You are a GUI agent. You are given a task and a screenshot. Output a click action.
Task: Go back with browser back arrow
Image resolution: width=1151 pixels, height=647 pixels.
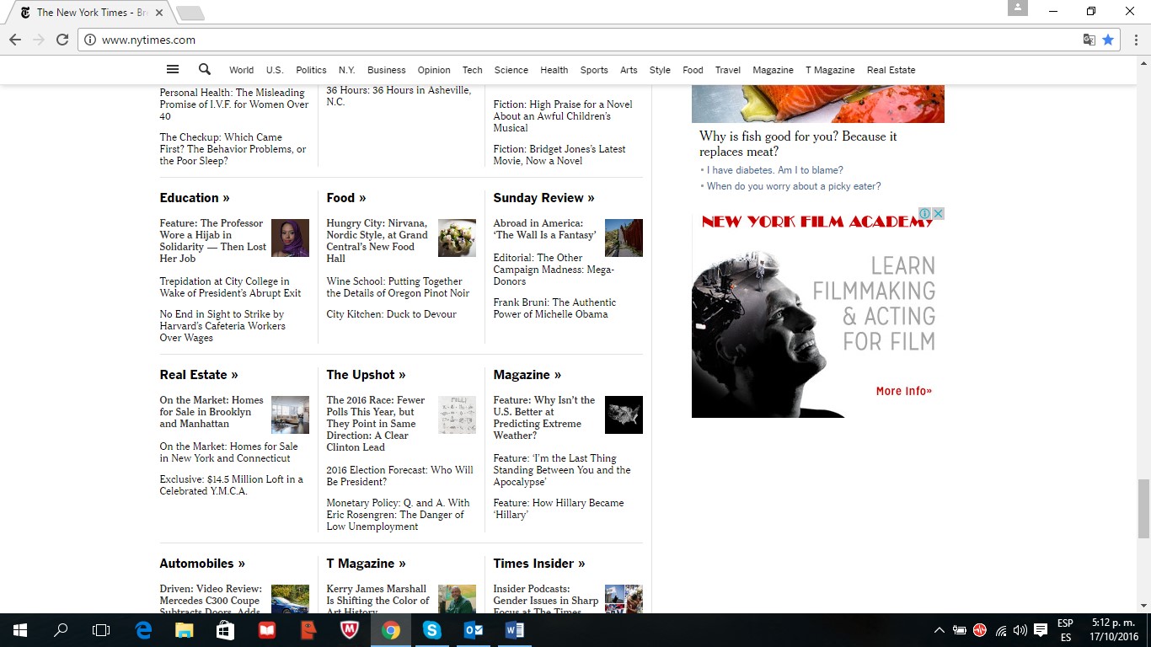tap(15, 40)
